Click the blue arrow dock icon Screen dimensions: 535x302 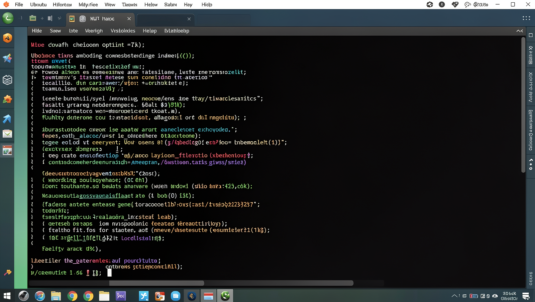(x=7, y=118)
